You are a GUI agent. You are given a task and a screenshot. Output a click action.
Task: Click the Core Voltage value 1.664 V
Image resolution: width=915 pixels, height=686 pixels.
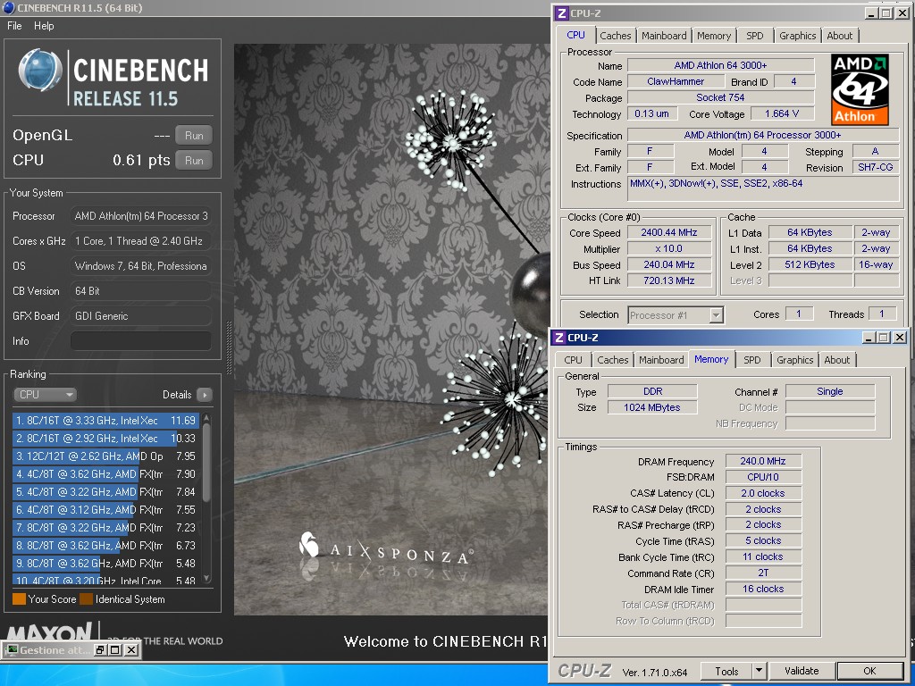781,113
